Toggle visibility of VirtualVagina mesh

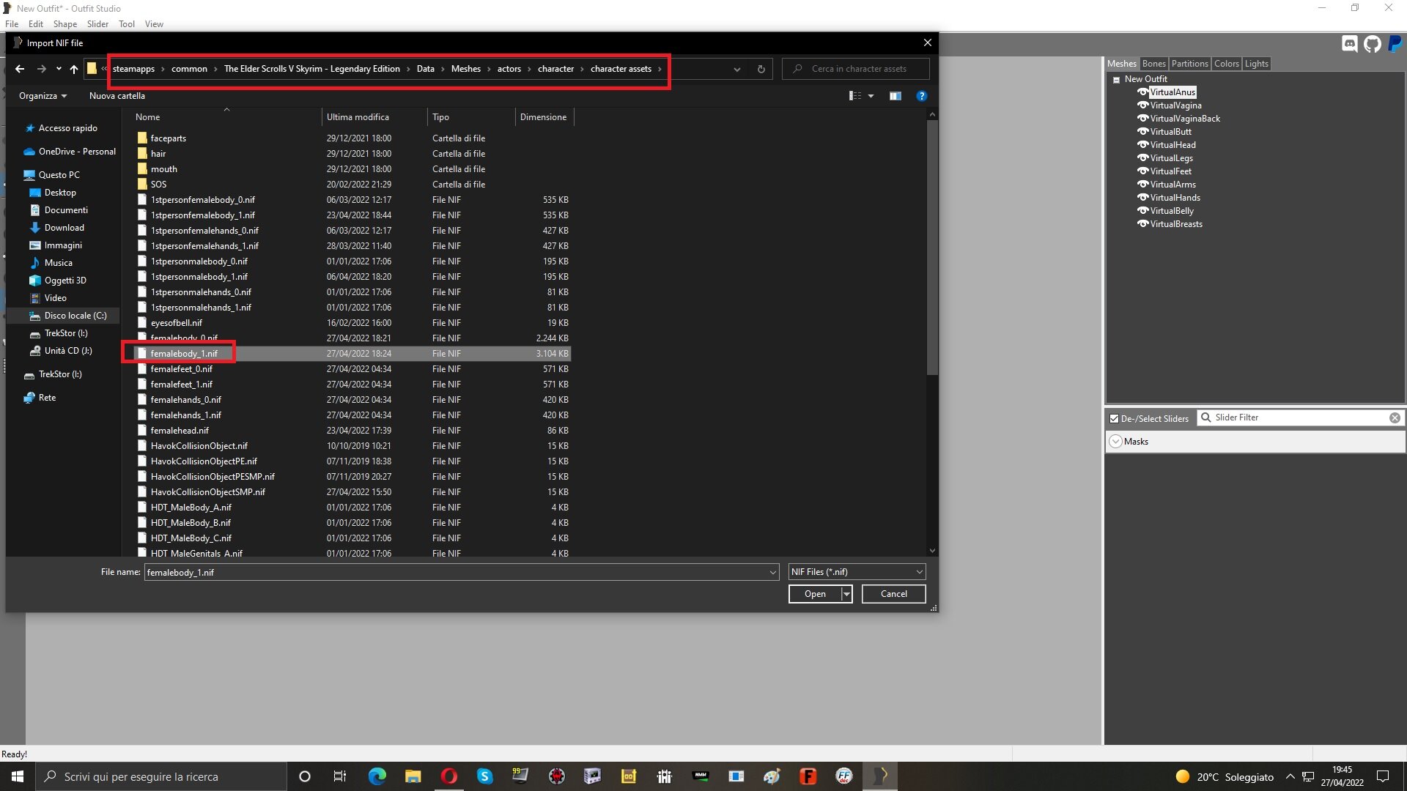point(1142,105)
